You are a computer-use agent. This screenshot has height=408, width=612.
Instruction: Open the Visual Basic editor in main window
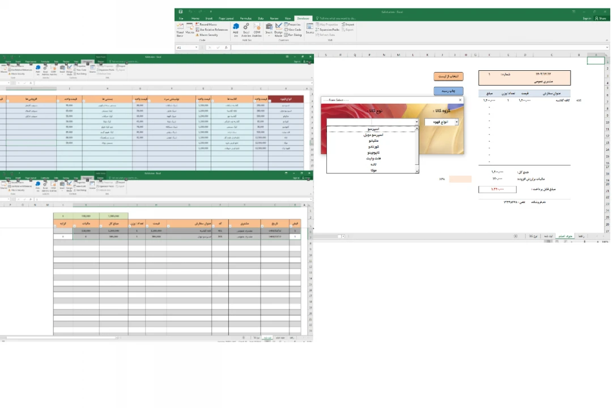click(x=180, y=31)
